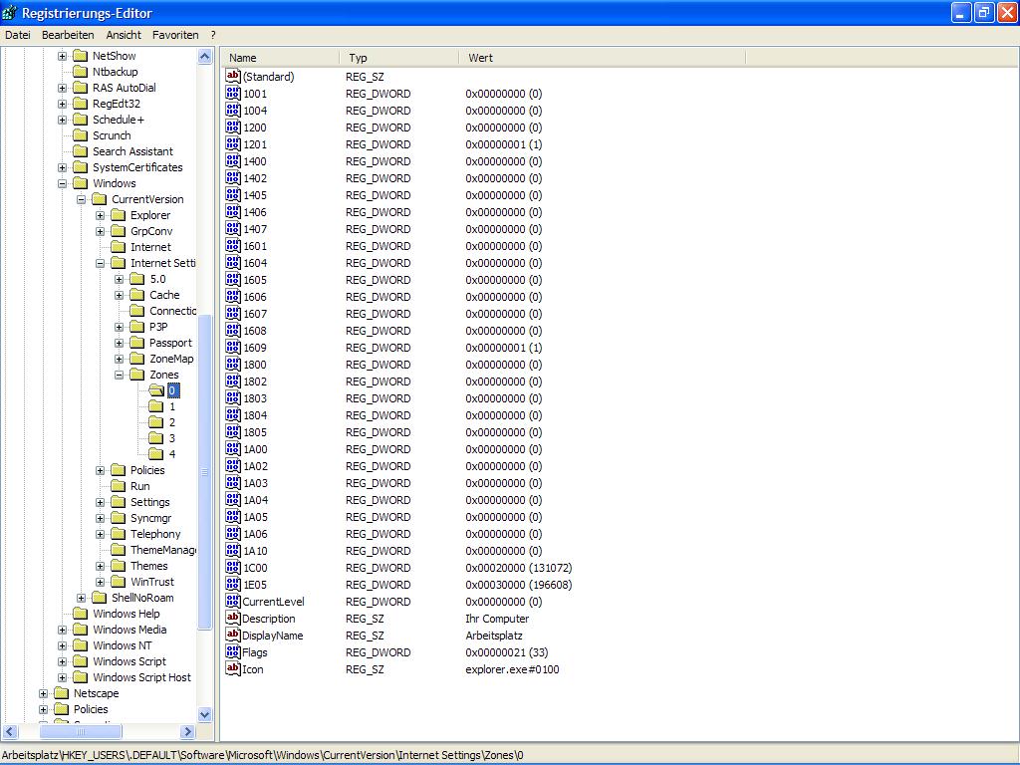
Task: Click the Registry Editor icon in the title bar
Action: coord(10,13)
